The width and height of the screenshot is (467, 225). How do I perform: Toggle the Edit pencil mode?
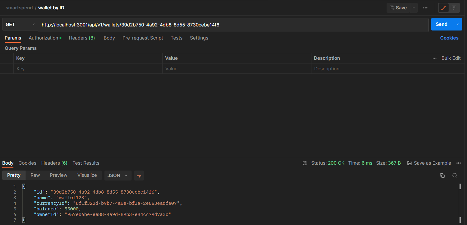[x=443, y=7]
